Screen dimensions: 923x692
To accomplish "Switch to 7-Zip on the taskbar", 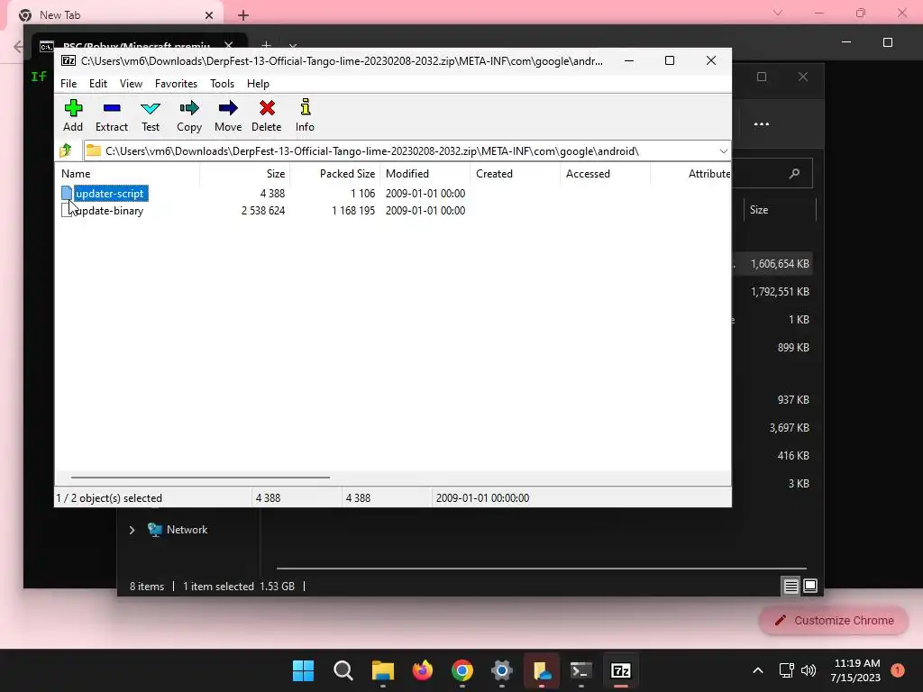I will (620, 670).
